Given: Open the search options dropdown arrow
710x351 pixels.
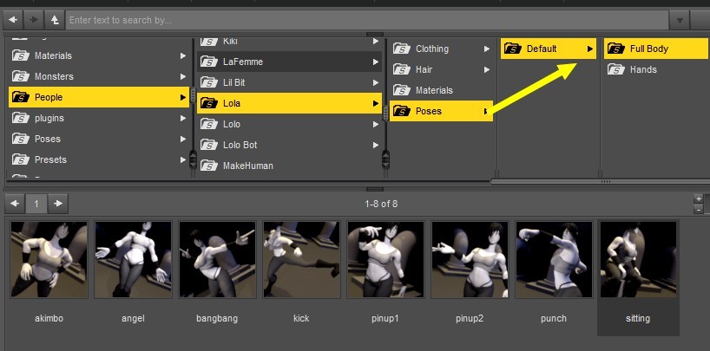Looking at the screenshot, I should (680, 20).
